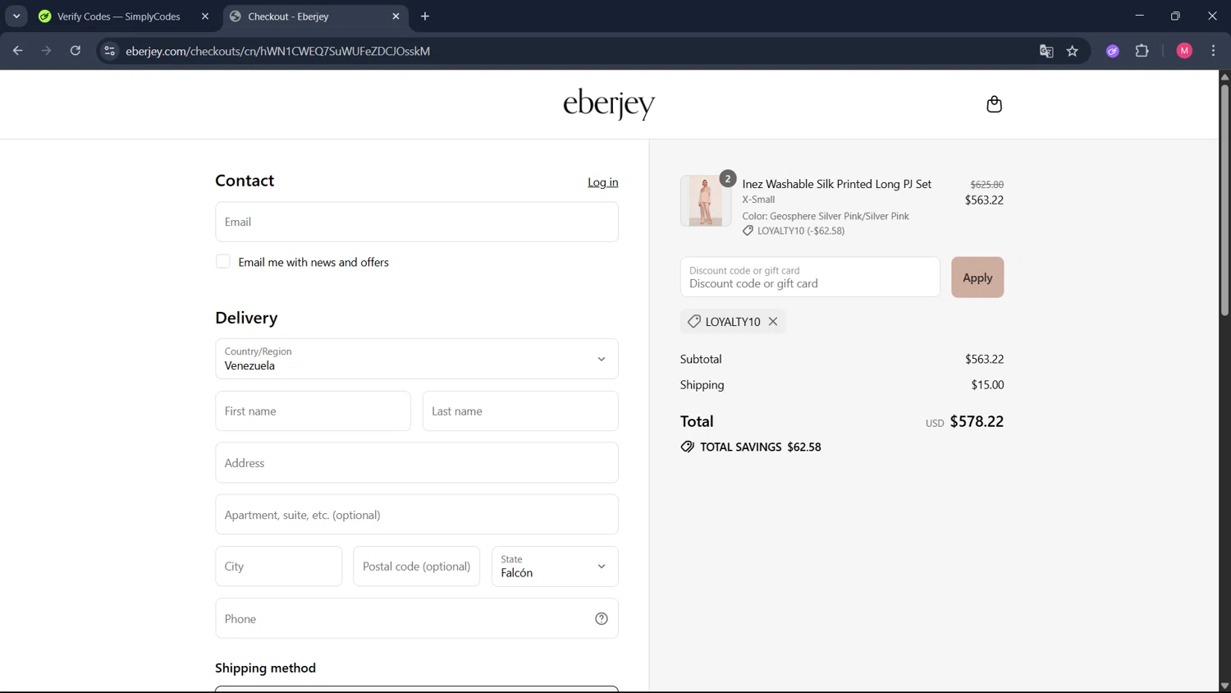
Task: Click the page vertical scrollbar
Action: tap(1224, 200)
